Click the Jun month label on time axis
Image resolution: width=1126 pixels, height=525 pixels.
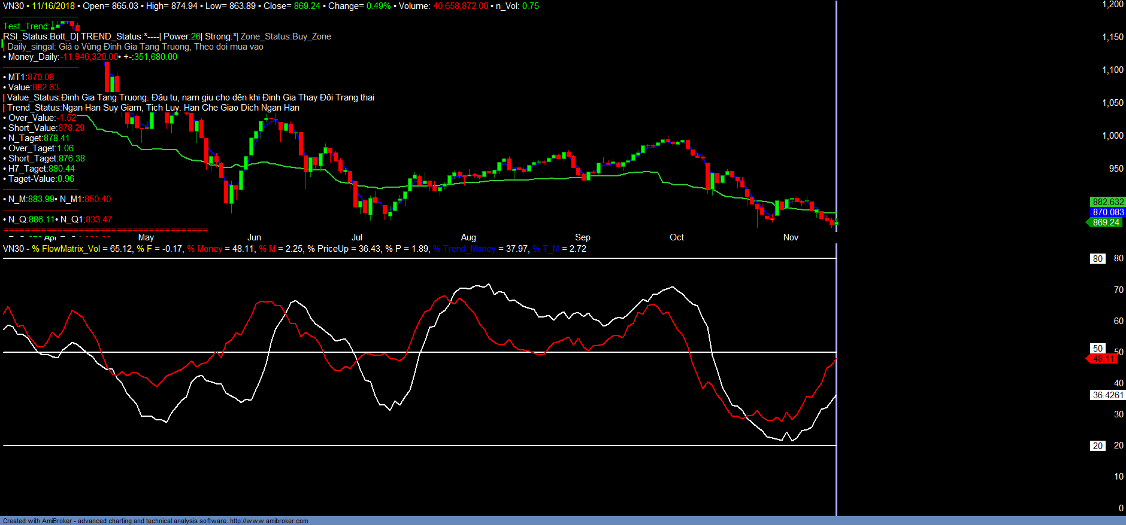tap(254, 237)
